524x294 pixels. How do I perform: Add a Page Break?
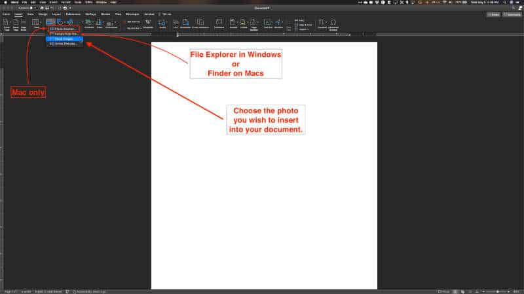tap(24, 24)
